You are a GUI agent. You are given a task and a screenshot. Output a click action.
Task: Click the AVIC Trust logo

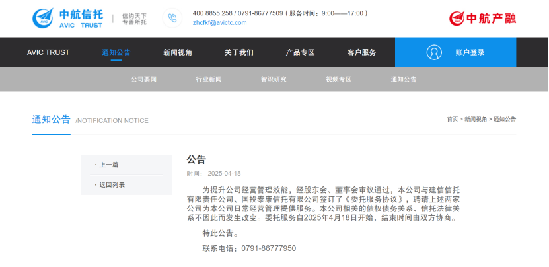pyautogui.click(x=66, y=18)
